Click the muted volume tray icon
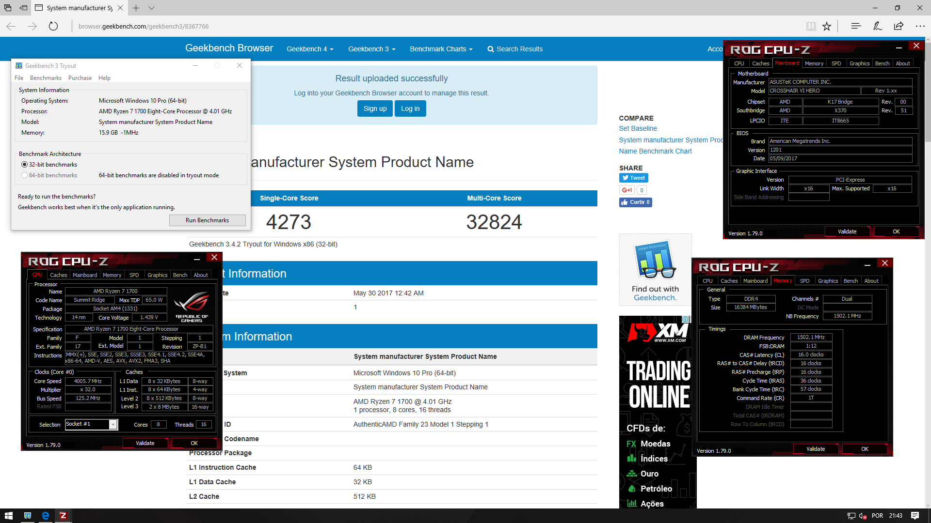This screenshot has height=523, width=931. pos(863,516)
